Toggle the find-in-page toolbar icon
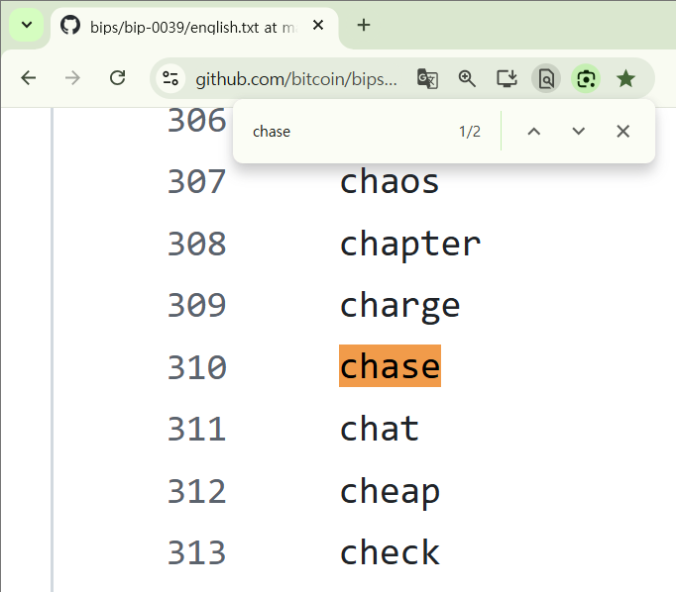 [x=545, y=78]
